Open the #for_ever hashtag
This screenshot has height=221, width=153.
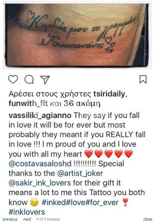point(102,202)
